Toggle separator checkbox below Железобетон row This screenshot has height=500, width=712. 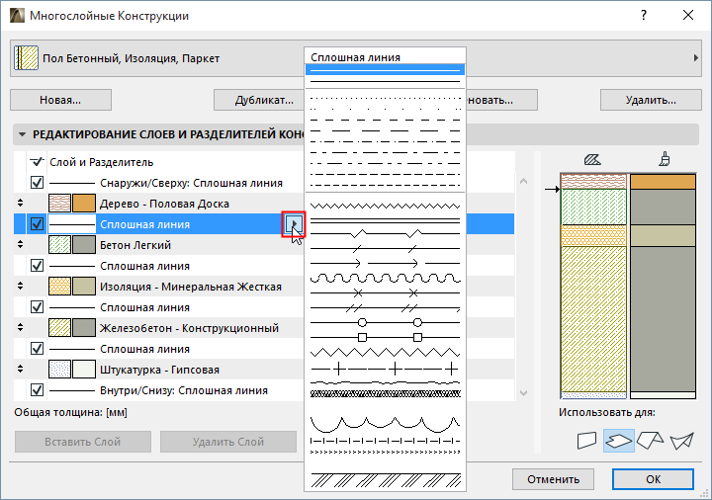pyautogui.click(x=37, y=349)
